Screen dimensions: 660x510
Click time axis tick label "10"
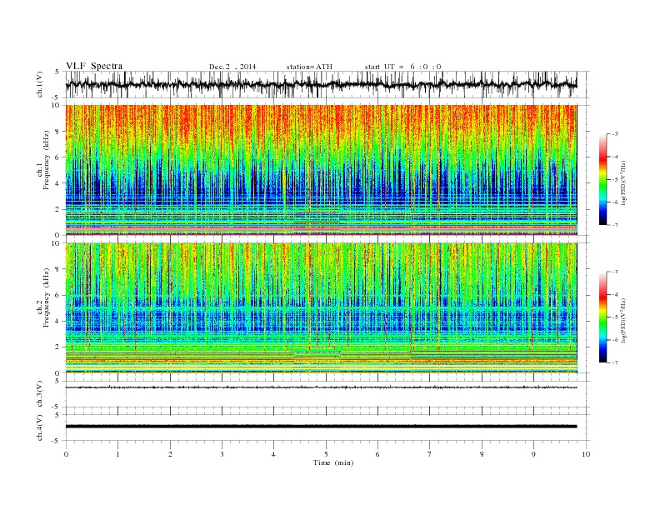(x=586, y=454)
